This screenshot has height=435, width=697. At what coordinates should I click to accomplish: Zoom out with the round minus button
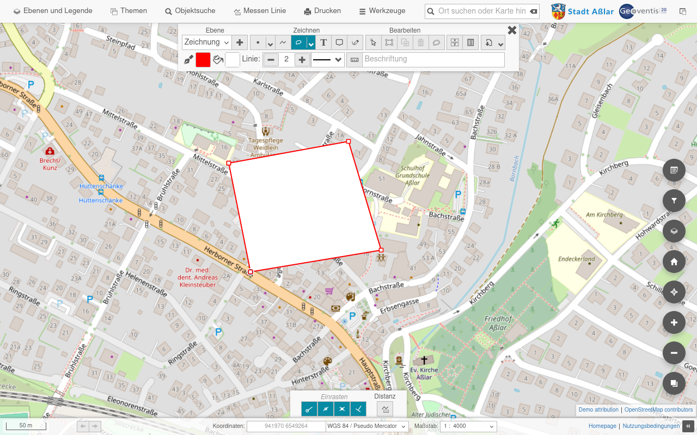(674, 353)
